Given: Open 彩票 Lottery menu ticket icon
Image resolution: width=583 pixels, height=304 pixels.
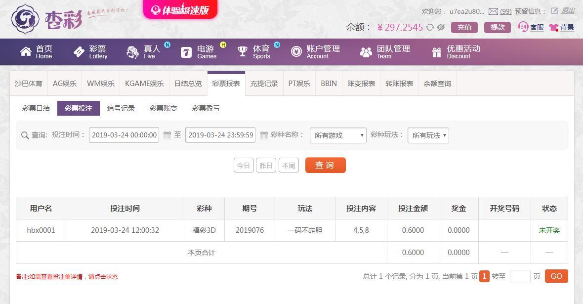Looking at the screenshot, I should click(x=79, y=52).
